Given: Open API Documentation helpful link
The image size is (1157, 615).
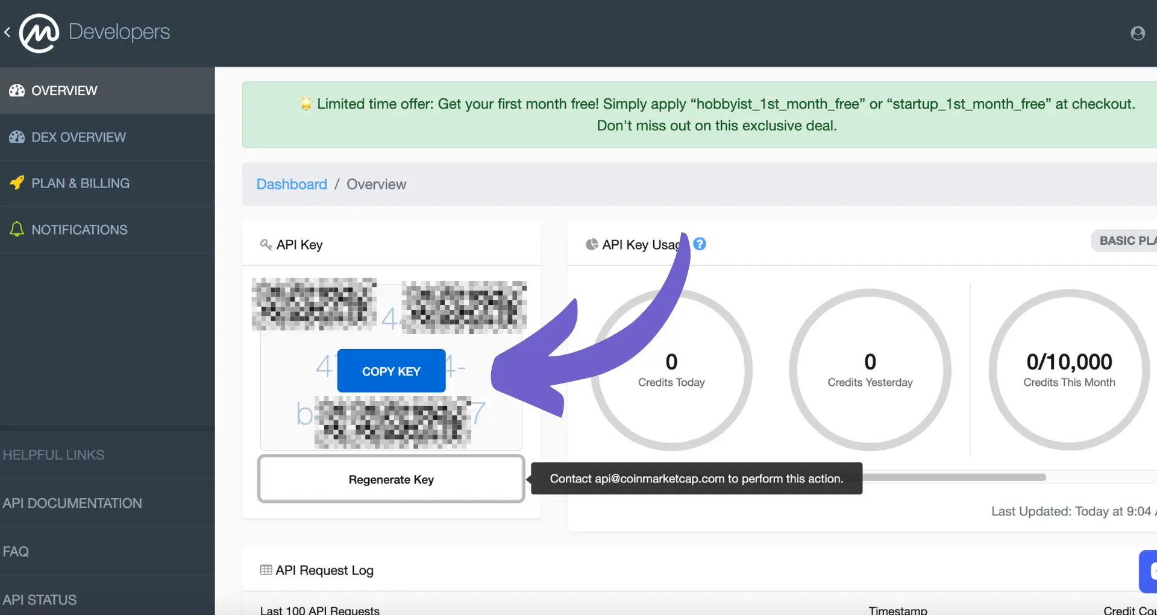Looking at the screenshot, I should pyautogui.click(x=72, y=503).
